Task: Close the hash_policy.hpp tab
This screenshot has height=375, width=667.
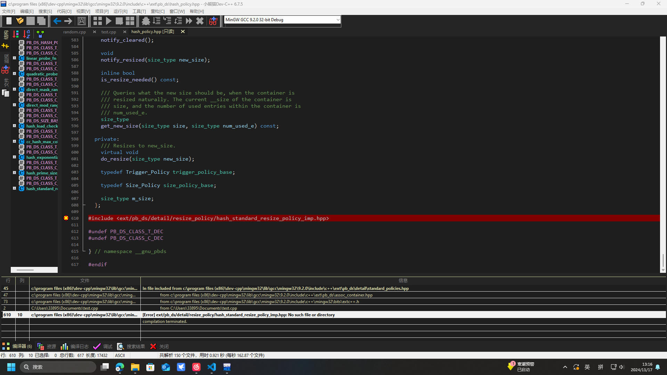Action: coord(182,32)
